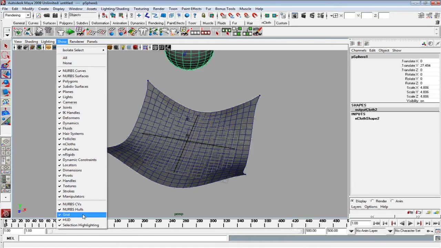Click outputCloth2 shape entry
The width and height of the screenshot is (441, 248).
pyautogui.click(x=366, y=110)
